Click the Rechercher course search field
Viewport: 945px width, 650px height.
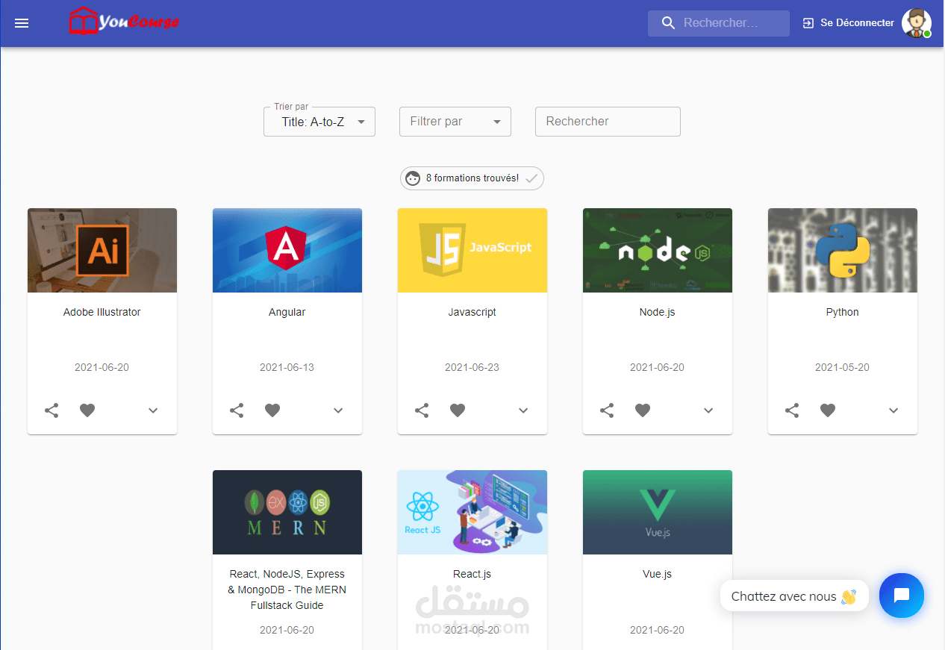[607, 122]
